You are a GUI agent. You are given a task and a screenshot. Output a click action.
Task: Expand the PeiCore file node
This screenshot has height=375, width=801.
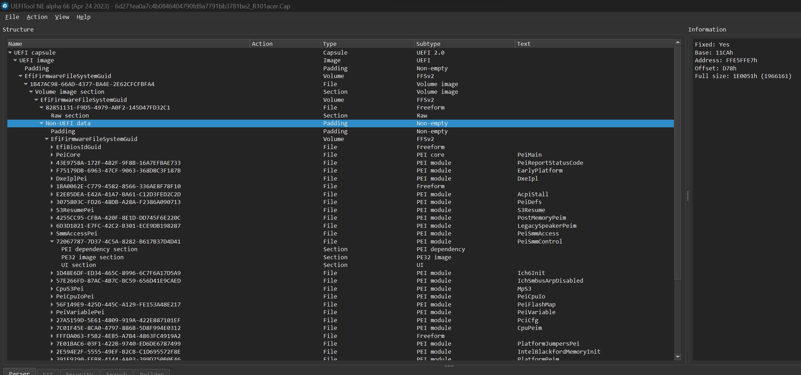coord(52,155)
